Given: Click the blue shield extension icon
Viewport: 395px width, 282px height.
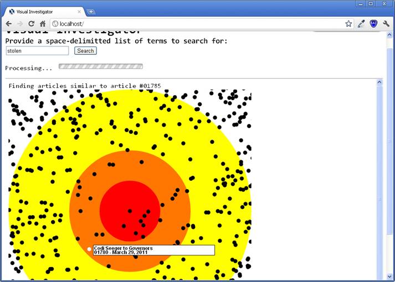Looking at the screenshot, I should (373, 24).
